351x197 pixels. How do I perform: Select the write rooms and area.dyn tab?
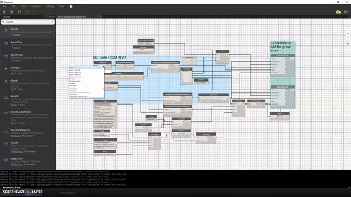click(72, 16)
